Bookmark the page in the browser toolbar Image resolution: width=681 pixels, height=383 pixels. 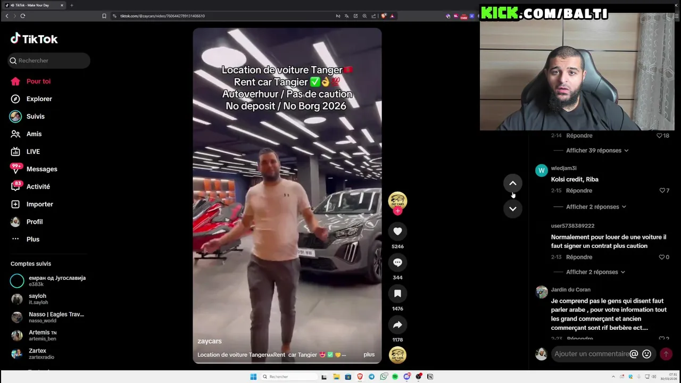(104, 16)
